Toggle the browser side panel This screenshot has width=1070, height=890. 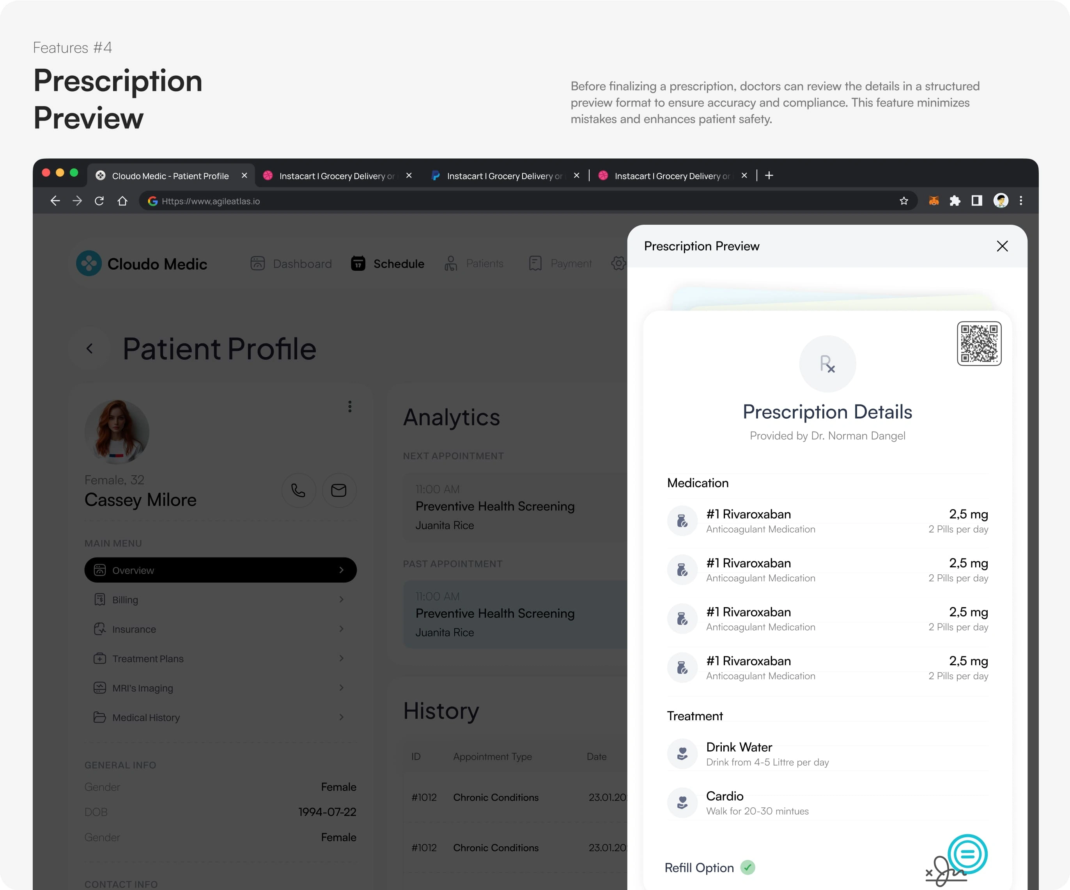977,201
